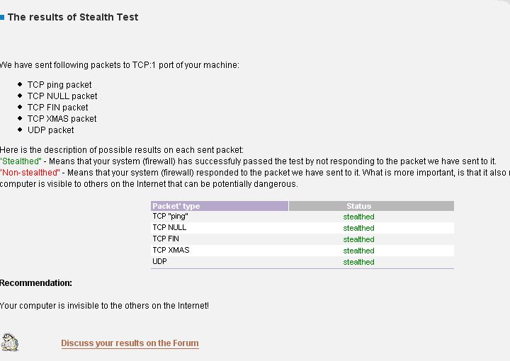Click the green 'Stealthed' definition term
This screenshot has height=361, width=510.
point(21,161)
